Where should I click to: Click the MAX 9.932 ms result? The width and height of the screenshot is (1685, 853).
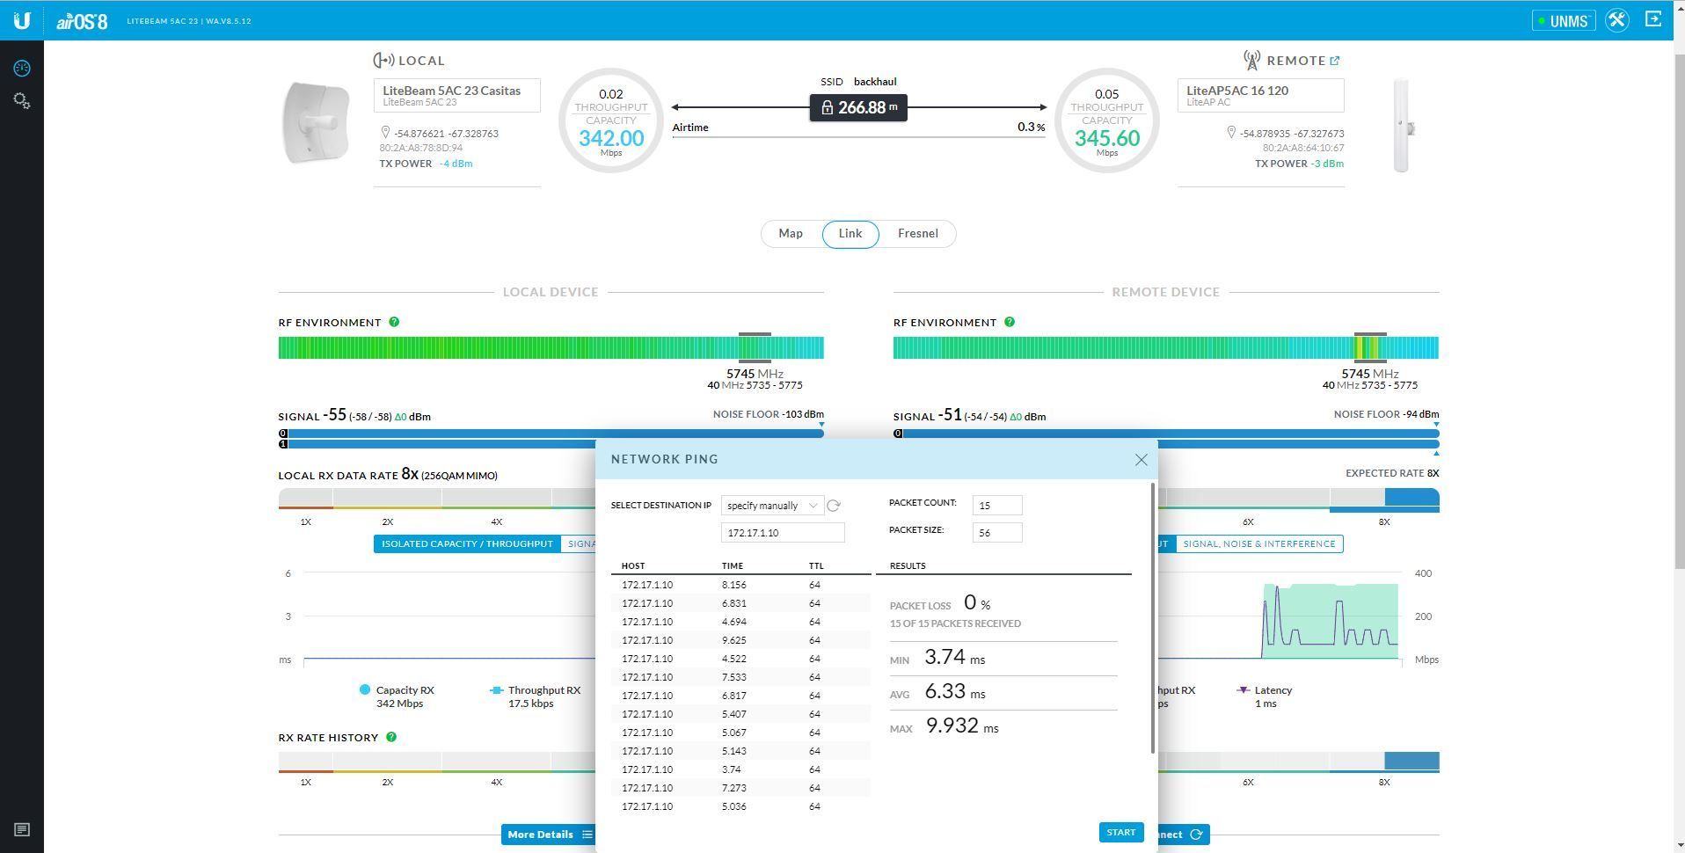click(945, 726)
